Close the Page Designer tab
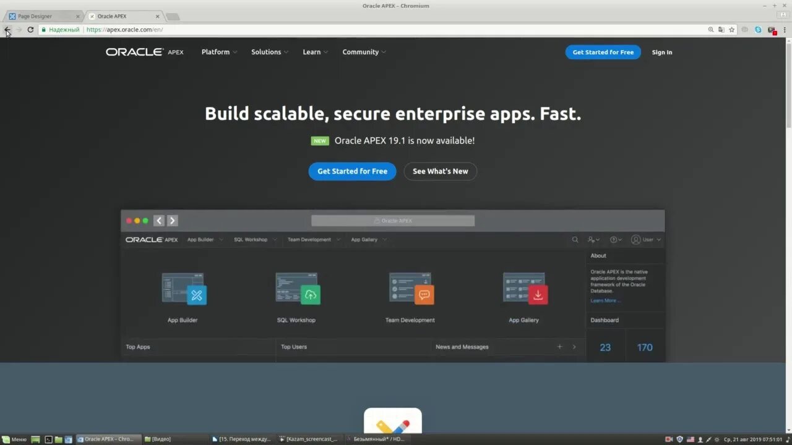This screenshot has width=792, height=445. (x=77, y=16)
